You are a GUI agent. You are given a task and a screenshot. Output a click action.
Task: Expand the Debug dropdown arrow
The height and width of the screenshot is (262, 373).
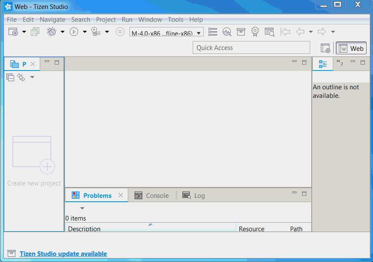(62, 32)
